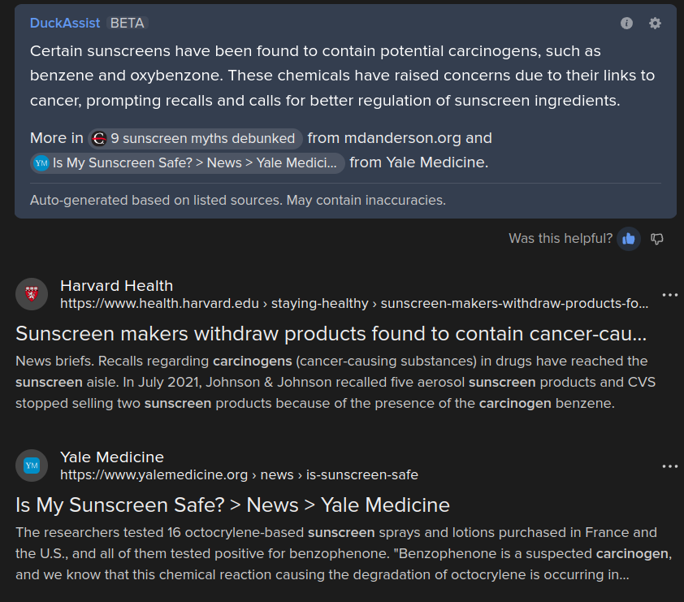Click the Harvard Health site name
This screenshot has height=602, width=684.
[x=116, y=285]
